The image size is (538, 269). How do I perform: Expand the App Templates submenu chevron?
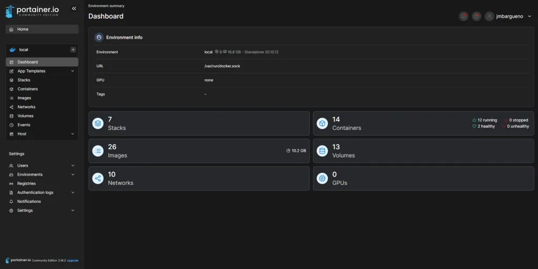coord(73,71)
